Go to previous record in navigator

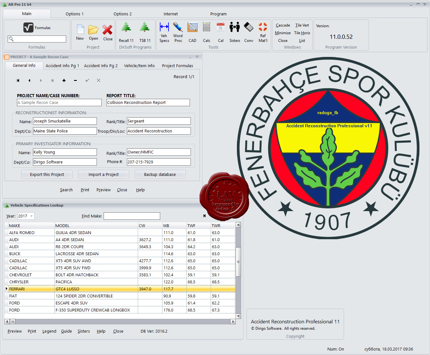point(29,81)
